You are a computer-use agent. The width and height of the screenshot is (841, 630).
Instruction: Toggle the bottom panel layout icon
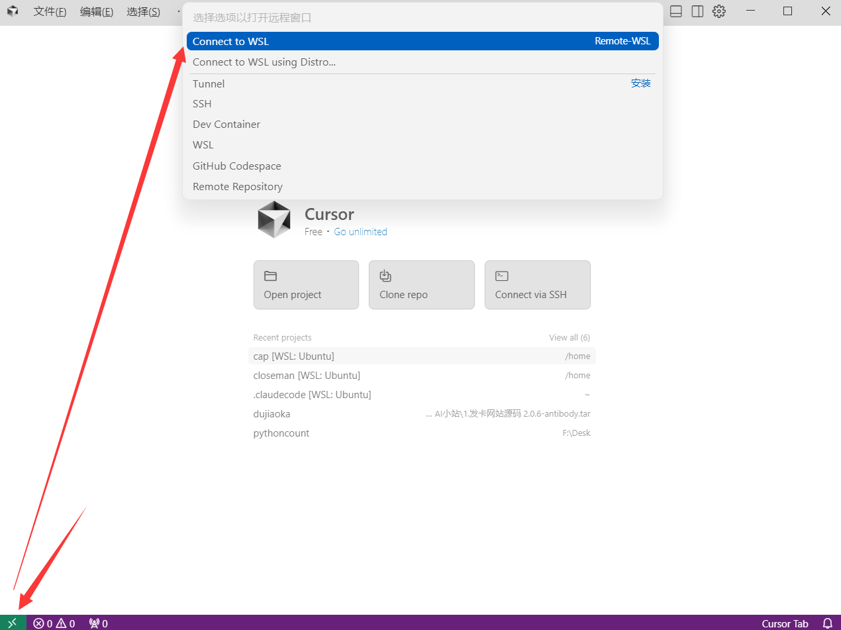[676, 11]
